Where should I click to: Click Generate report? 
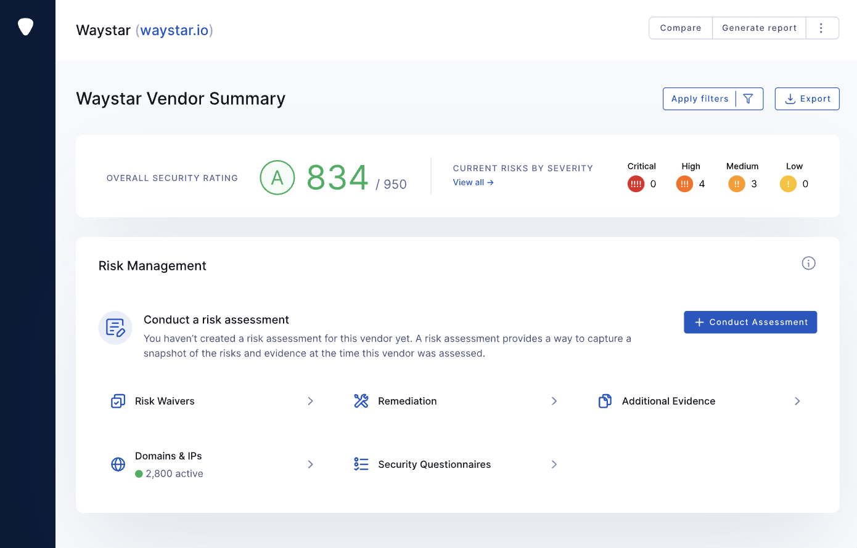759,28
